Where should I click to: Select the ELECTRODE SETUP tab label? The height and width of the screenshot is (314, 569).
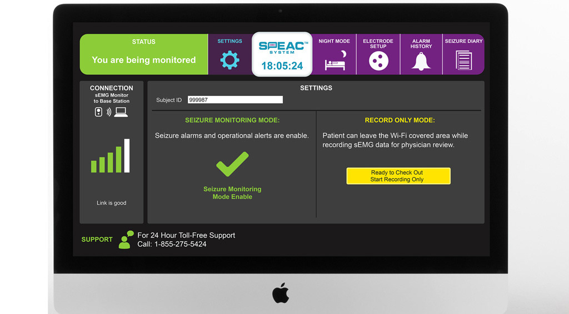click(378, 44)
